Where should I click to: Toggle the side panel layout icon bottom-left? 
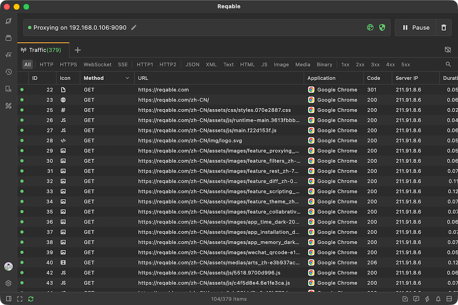9,299
